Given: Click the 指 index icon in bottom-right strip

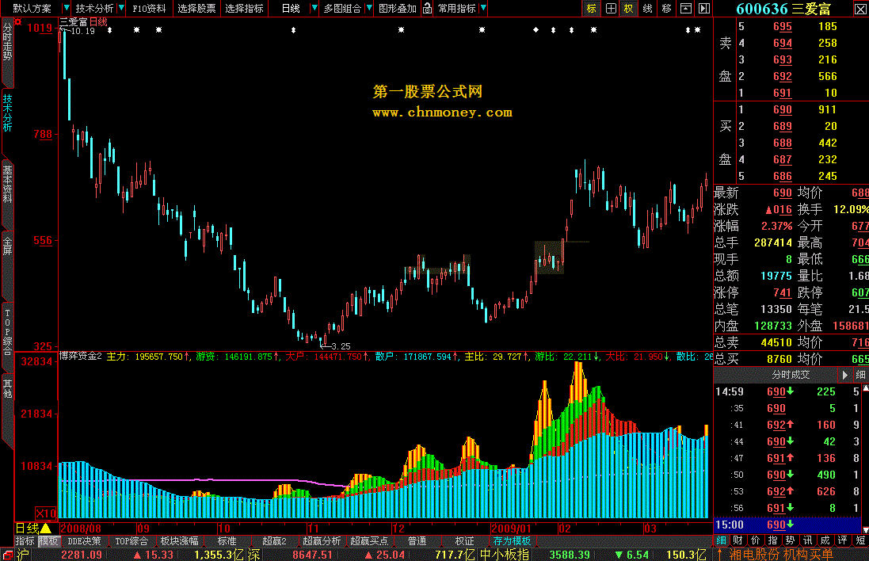Looking at the screenshot, I should (772, 540).
